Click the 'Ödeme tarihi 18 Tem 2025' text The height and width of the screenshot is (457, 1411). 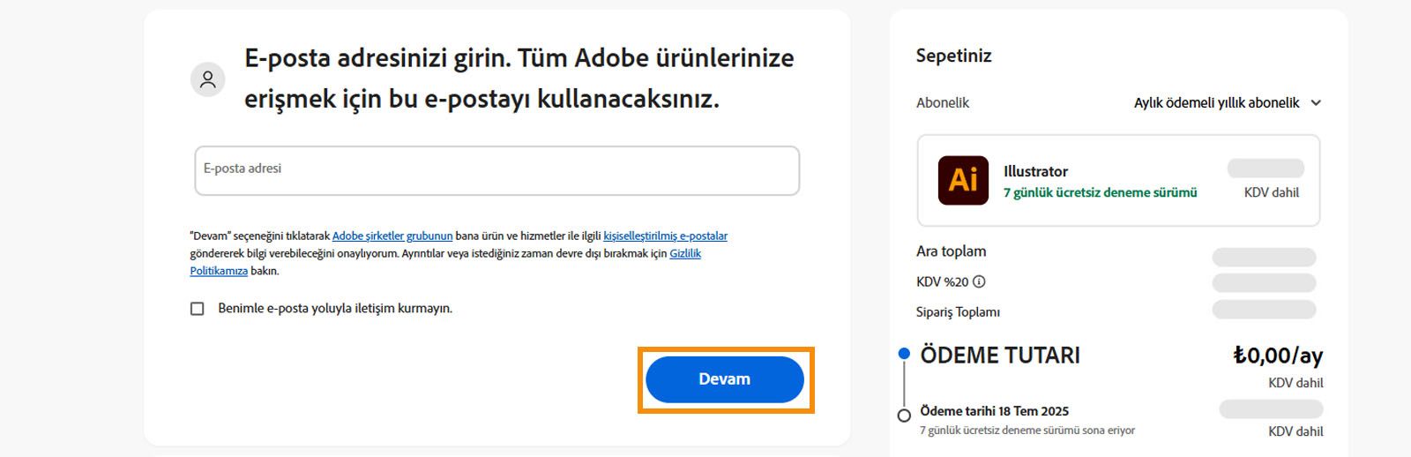click(994, 411)
